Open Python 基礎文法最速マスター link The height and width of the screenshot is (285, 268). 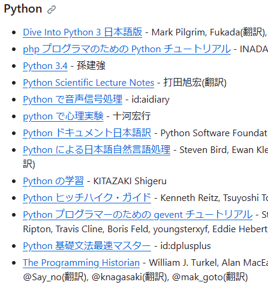click(87, 246)
